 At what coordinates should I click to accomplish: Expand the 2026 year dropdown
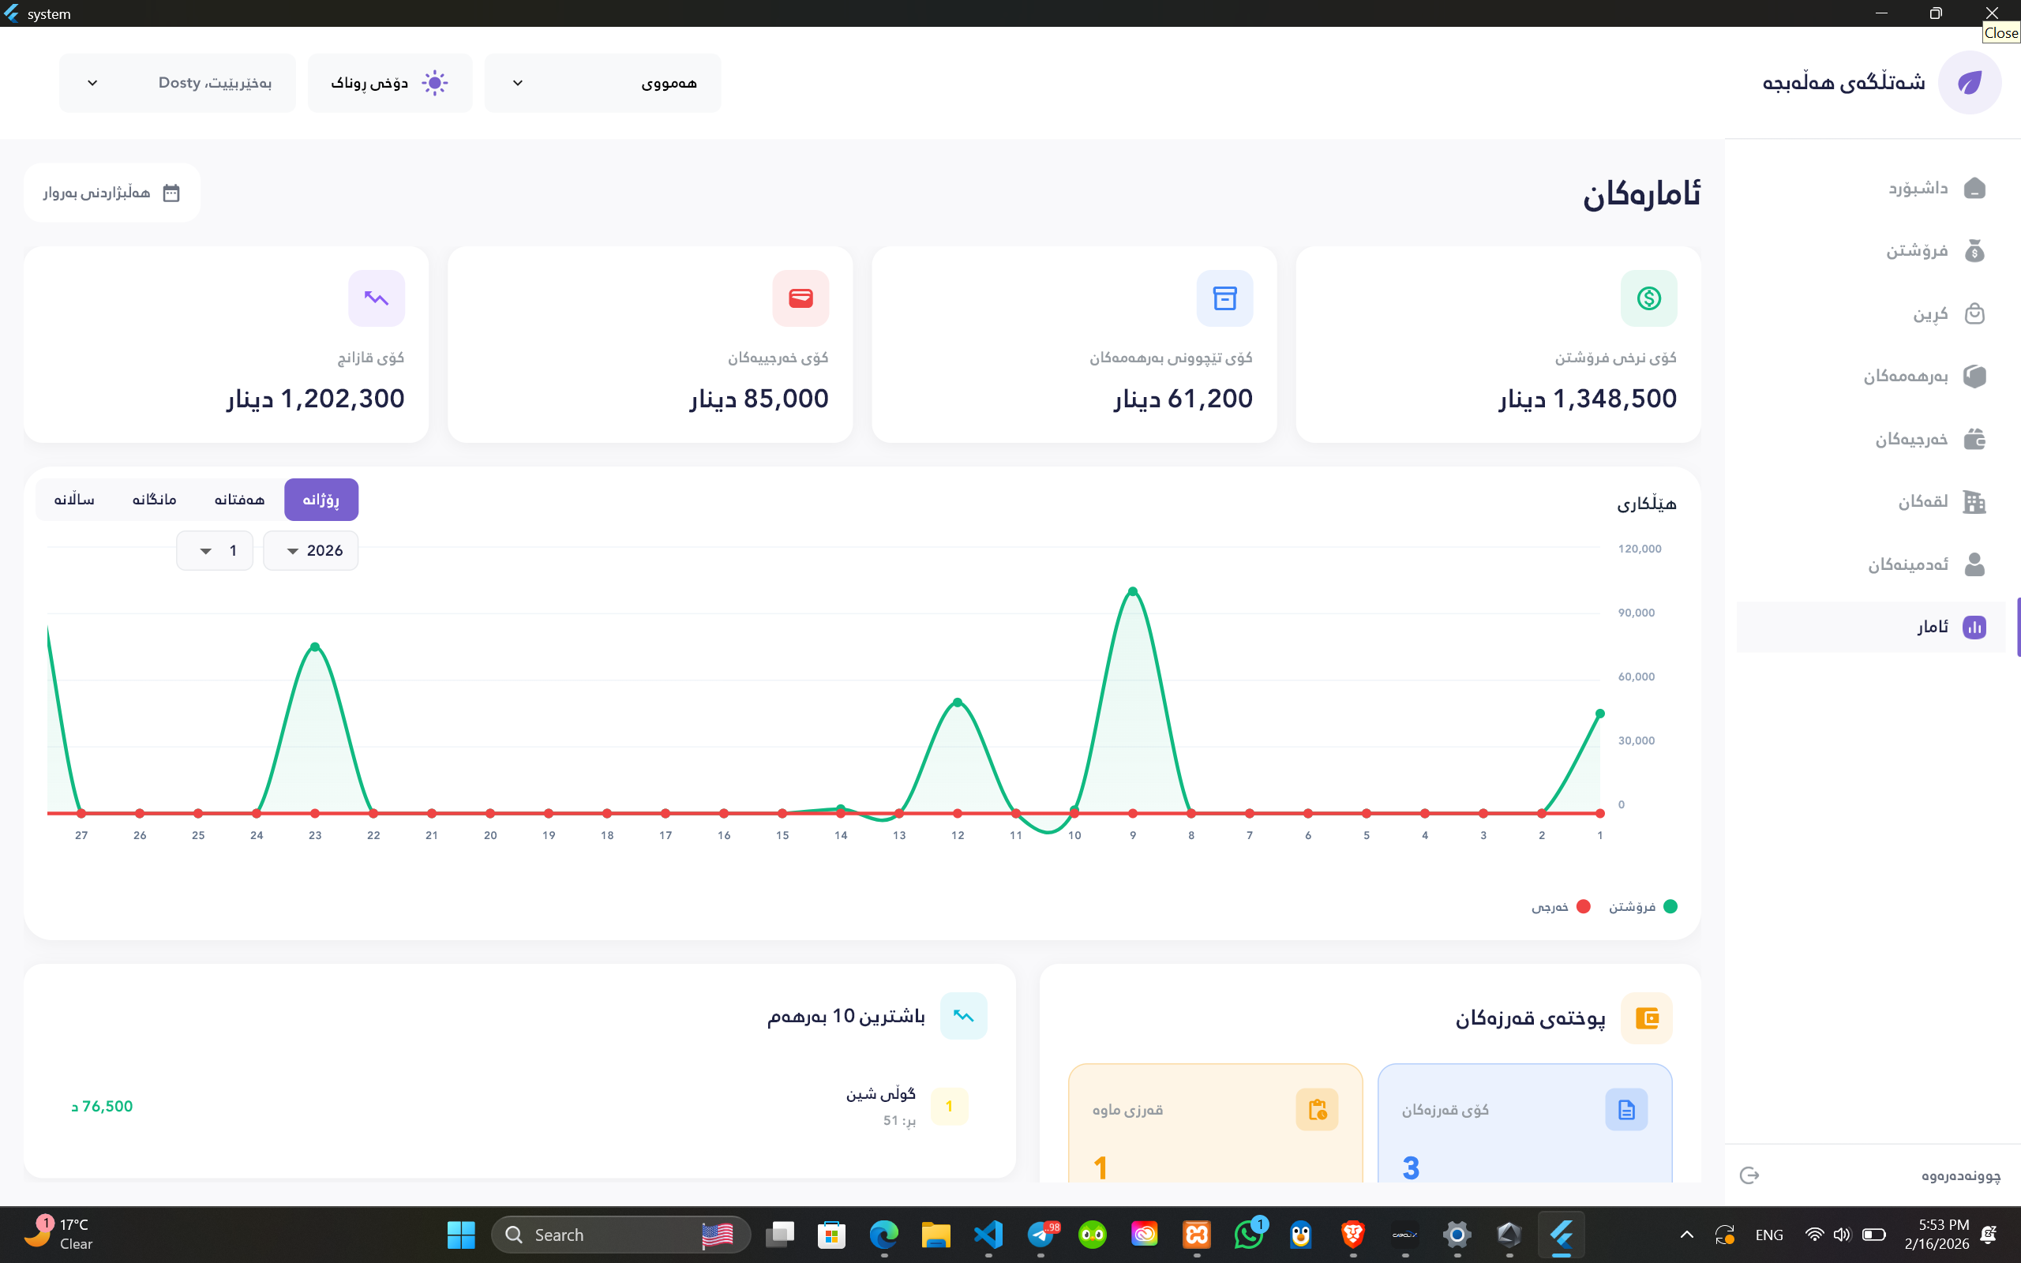311,550
